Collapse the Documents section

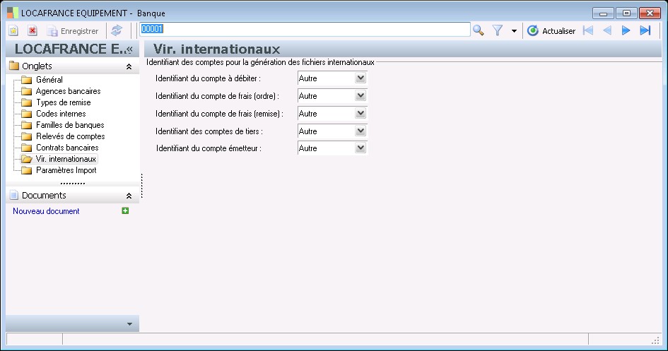click(x=129, y=196)
